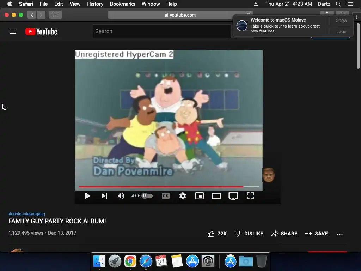361x271 pixels.
Task: Reload the page in address bar
Action: click(x=249, y=14)
